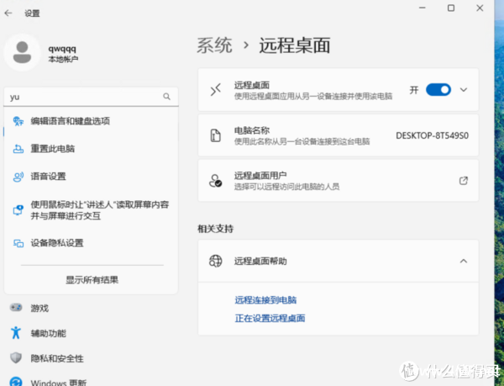
Task: Click the back arrow in Settings header
Action: pyautogui.click(x=9, y=13)
